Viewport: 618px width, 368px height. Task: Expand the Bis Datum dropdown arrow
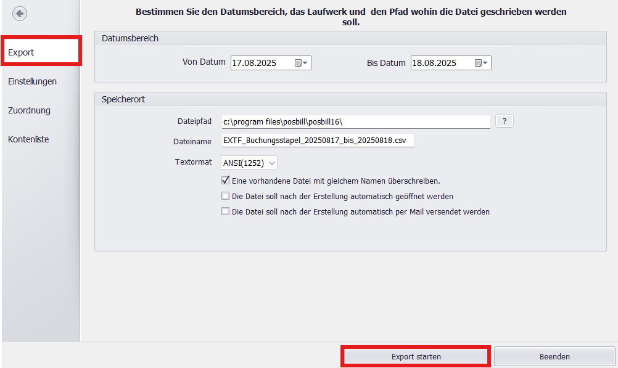486,62
